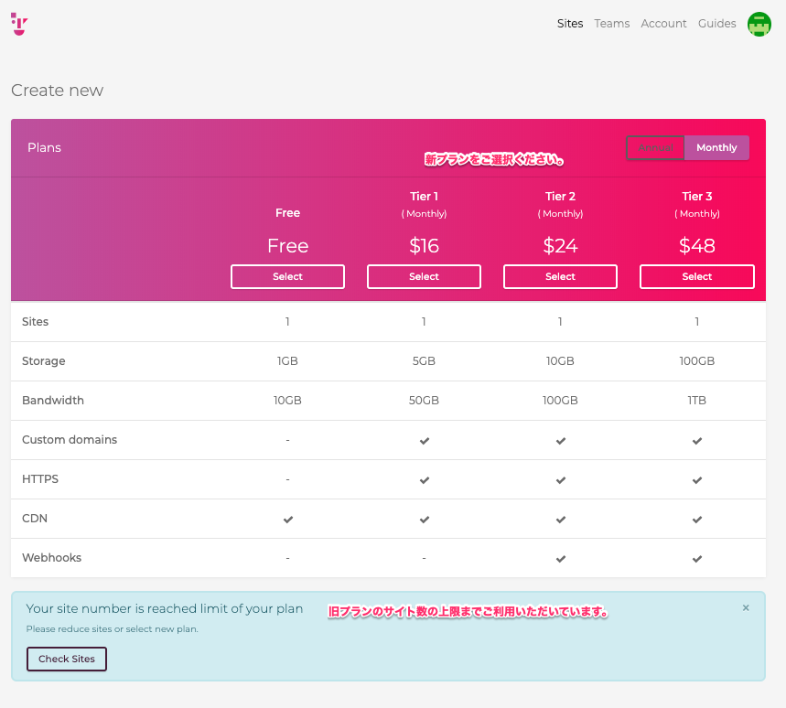This screenshot has height=708, width=786.
Task: Open the Account nav item
Action: coord(663,24)
